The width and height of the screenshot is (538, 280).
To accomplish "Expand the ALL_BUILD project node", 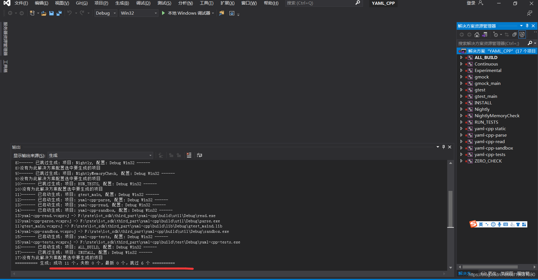I will (461, 57).
